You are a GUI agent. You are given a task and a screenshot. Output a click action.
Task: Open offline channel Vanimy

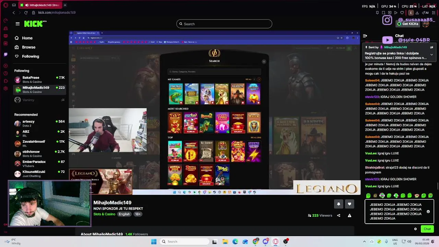tap(39, 100)
